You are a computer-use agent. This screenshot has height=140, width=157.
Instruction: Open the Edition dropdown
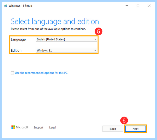[66, 50]
